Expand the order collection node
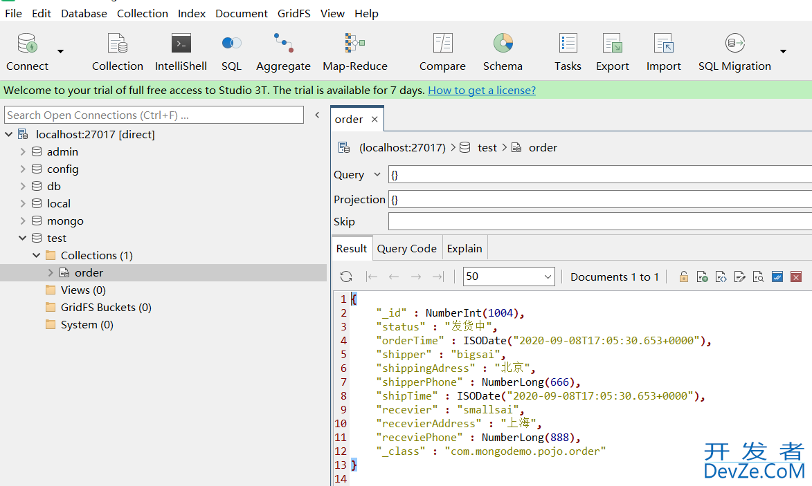The width and height of the screenshot is (812, 486). pyautogui.click(x=51, y=272)
